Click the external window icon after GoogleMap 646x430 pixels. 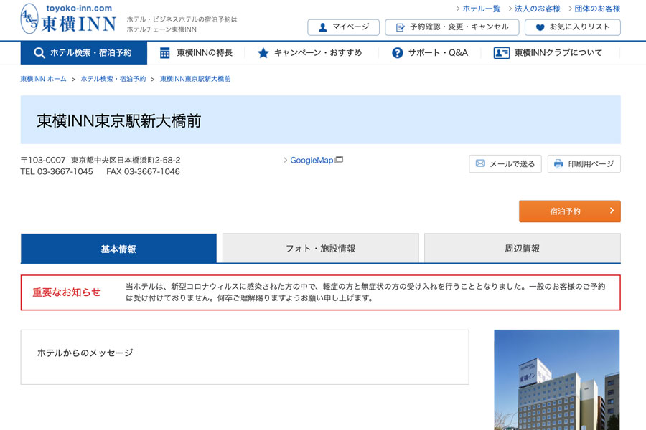tap(339, 160)
